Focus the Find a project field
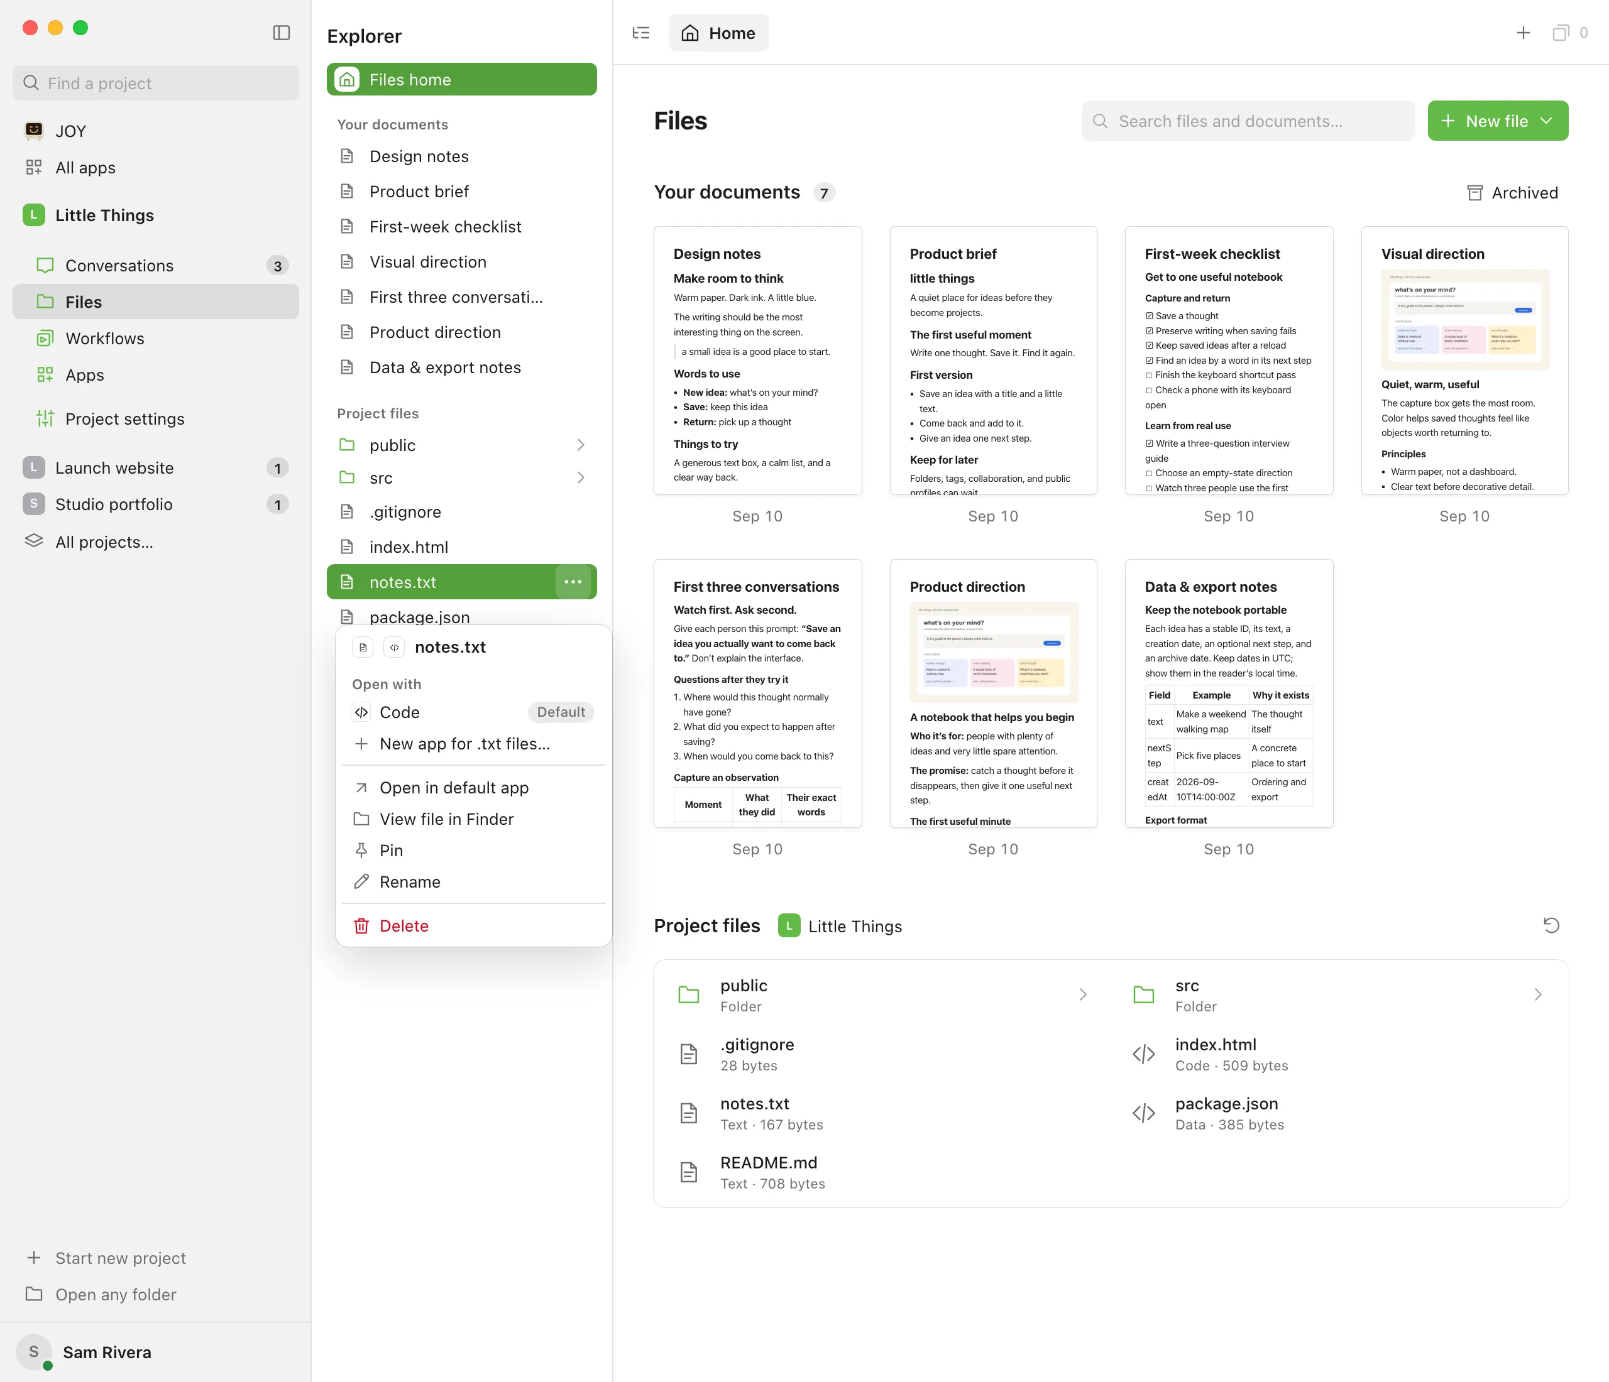 [155, 83]
